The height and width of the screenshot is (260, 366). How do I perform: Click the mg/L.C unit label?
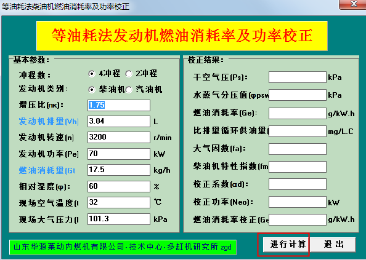click(x=341, y=132)
